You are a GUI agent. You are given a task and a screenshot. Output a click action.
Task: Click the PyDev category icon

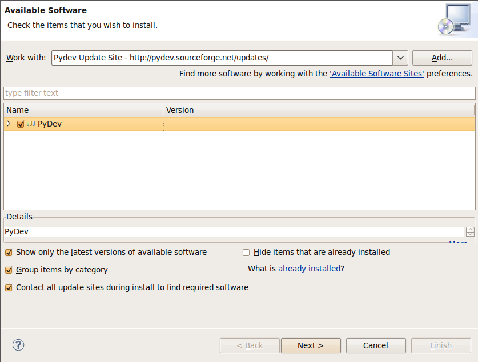(31, 124)
